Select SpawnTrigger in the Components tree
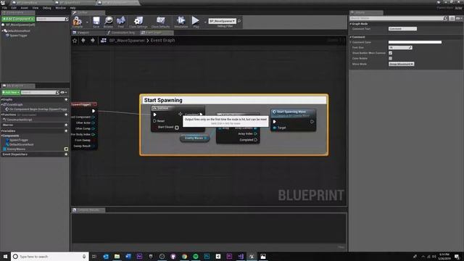 click(18, 36)
